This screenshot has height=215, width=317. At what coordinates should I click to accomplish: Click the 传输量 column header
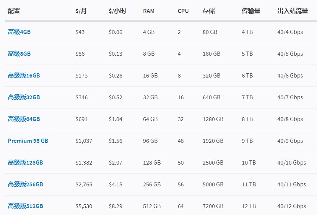point(251,11)
